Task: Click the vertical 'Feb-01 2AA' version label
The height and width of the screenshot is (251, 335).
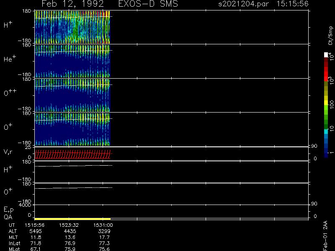Action: (x=325, y=236)
